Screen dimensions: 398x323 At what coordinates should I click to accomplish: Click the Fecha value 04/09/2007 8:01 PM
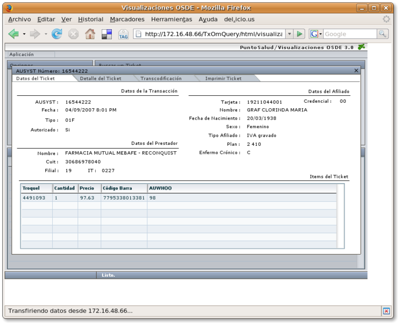point(91,110)
